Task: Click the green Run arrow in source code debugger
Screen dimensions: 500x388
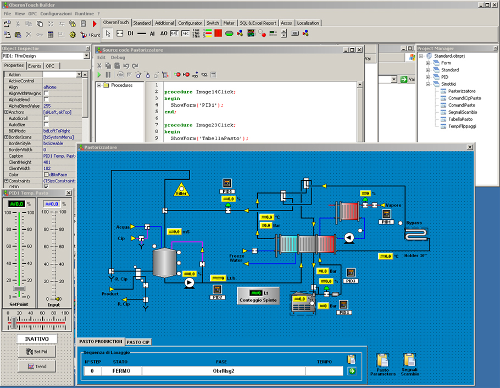Action: tap(99, 75)
